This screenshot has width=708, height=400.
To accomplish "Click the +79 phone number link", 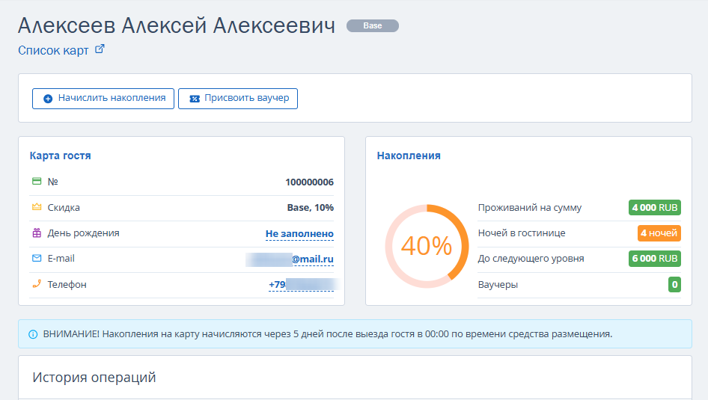I will [x=302, y=285].
